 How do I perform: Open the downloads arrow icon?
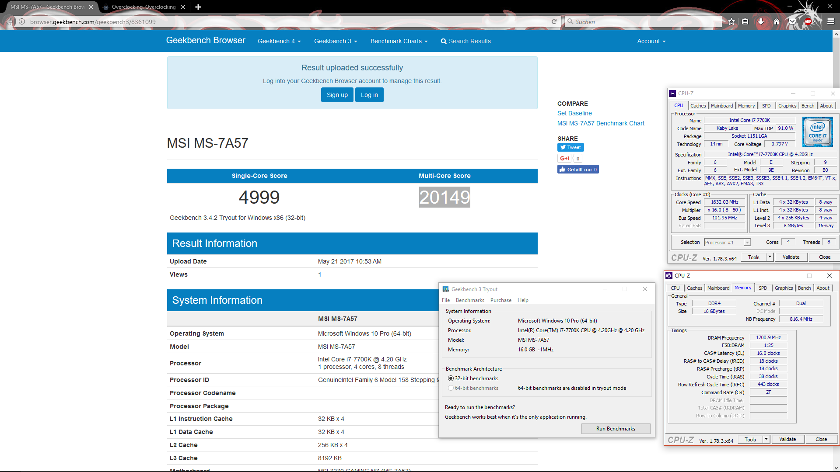[x=761, y=21]
